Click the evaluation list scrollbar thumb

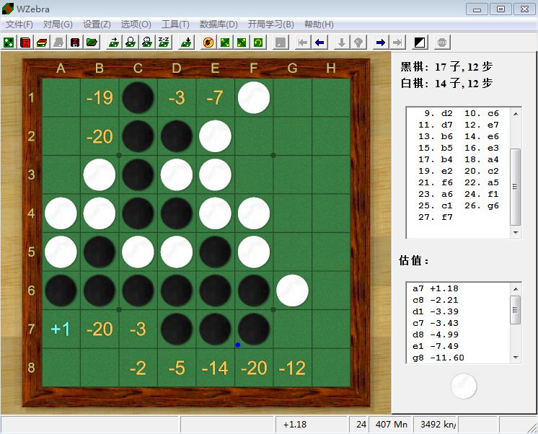point(516,310)
